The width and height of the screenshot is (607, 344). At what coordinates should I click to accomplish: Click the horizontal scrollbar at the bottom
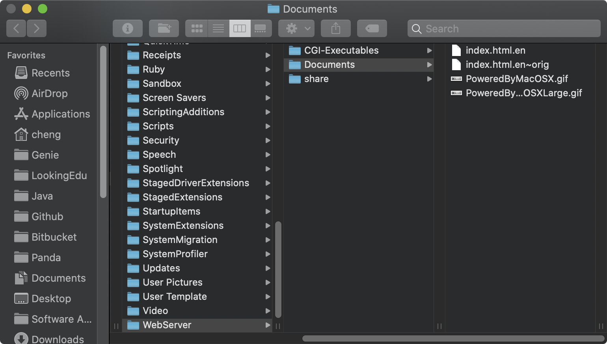point(453,338)
